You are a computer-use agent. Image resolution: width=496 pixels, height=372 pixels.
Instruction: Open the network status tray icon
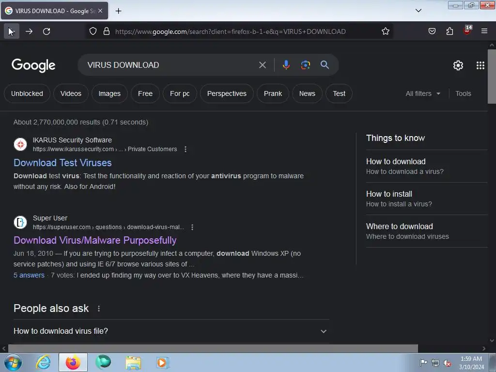(x=435, y=363)
